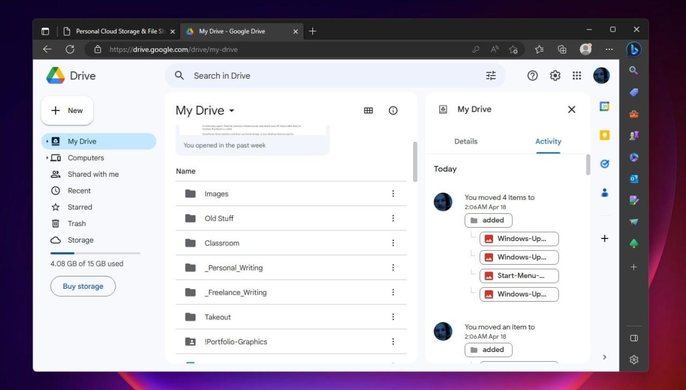
Task: Open Google Contacts side panel icon
Action: [605, 192]
